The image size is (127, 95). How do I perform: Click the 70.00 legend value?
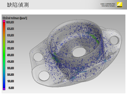(x=11, y=42)
